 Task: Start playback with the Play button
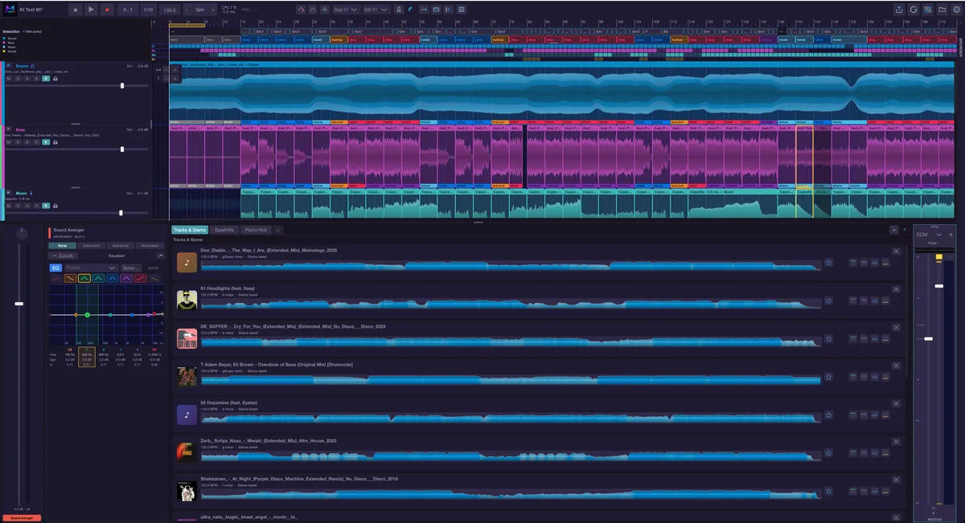(91, 10)
